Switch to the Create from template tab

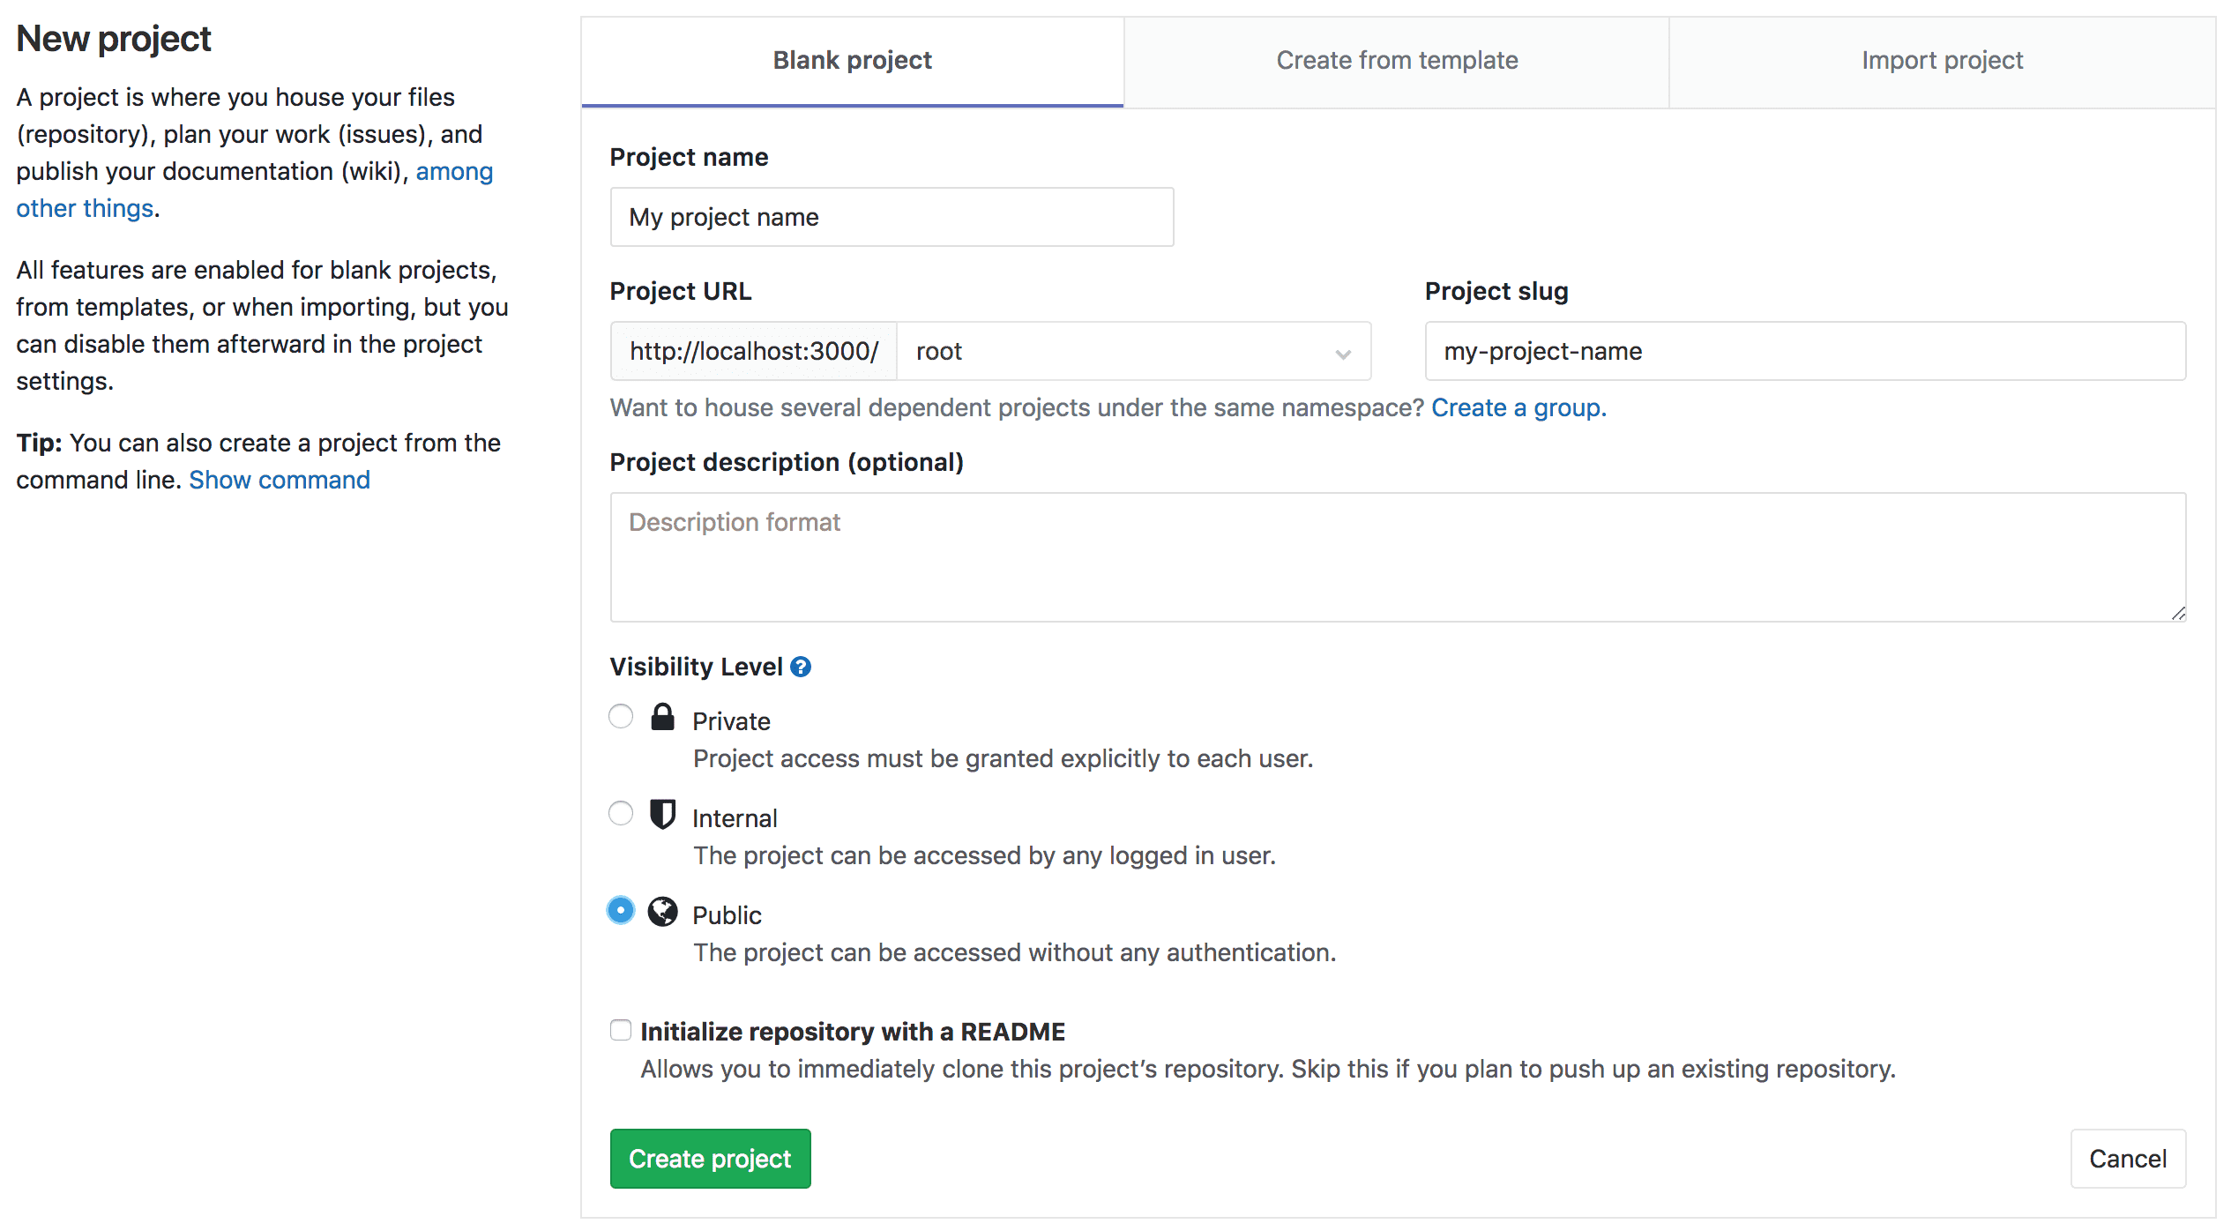[x=1396, y=60]
